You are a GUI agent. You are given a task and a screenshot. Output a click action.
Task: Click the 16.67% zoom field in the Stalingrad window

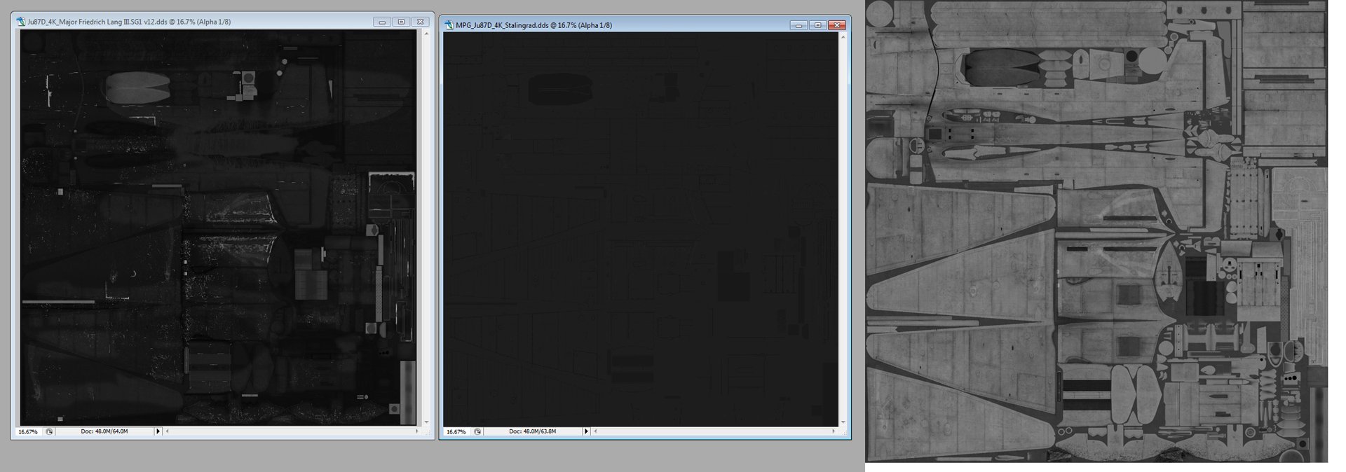tap(457, 431)
